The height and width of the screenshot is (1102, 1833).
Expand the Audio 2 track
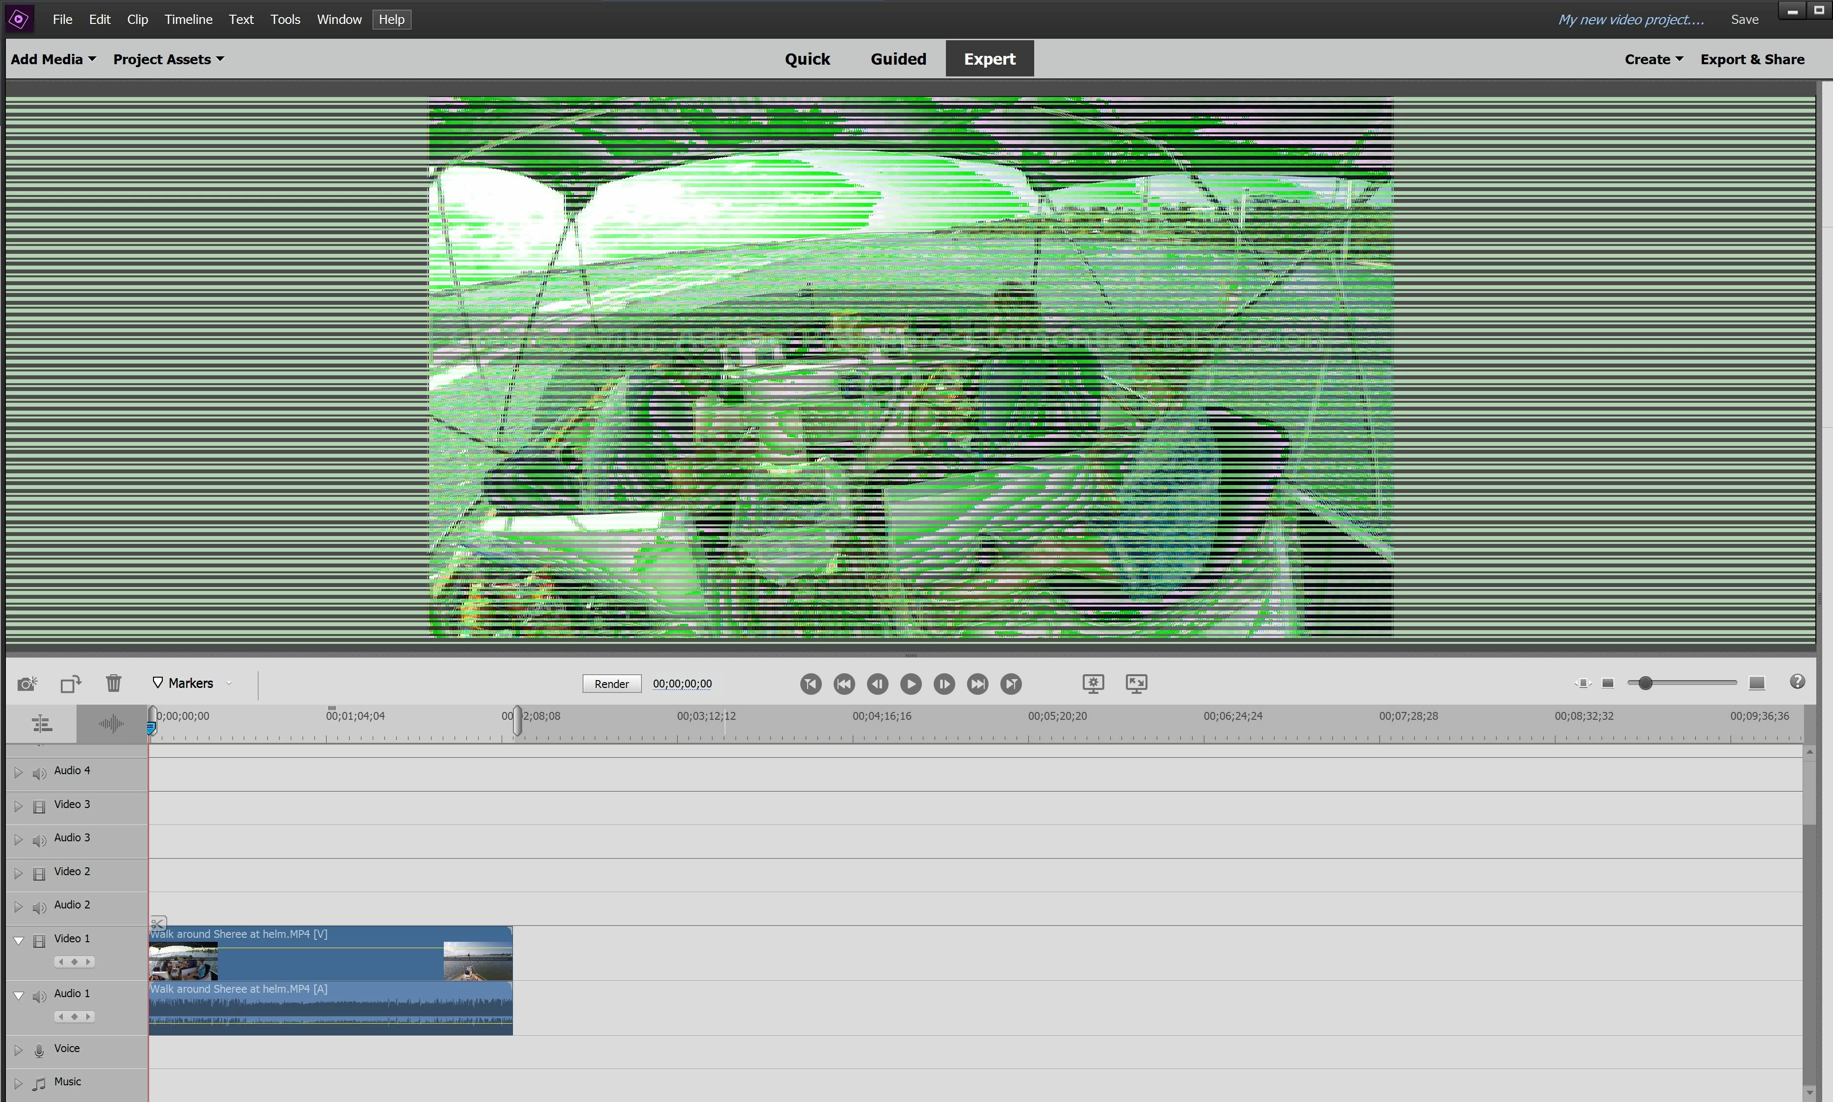19,906
